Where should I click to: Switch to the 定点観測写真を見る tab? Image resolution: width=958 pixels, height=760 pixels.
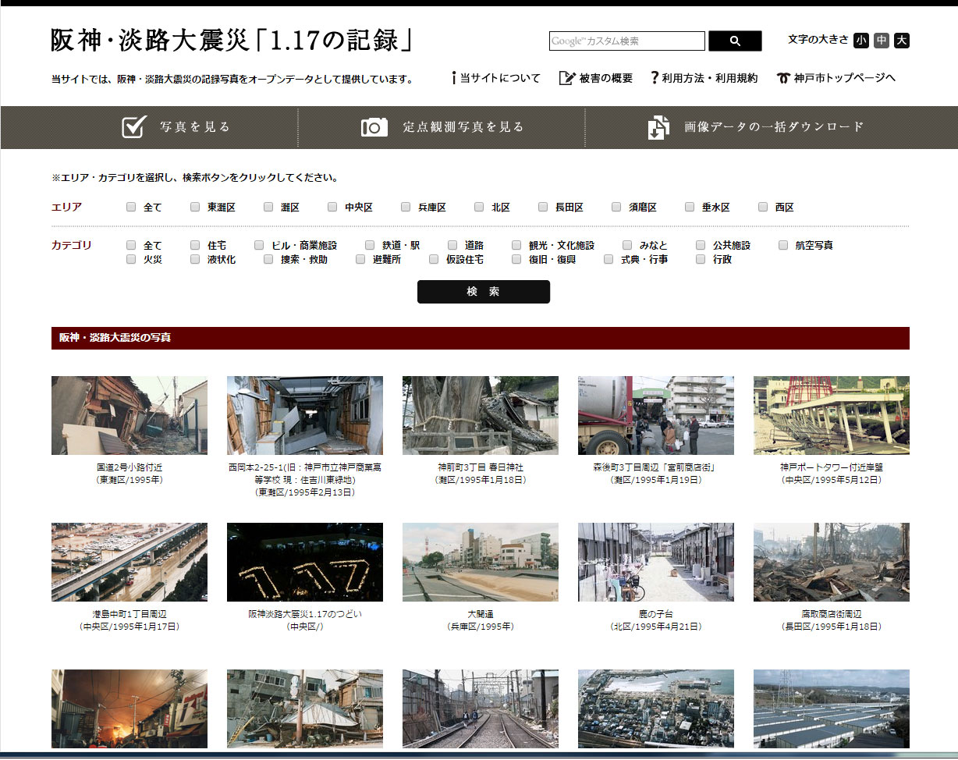442,127
